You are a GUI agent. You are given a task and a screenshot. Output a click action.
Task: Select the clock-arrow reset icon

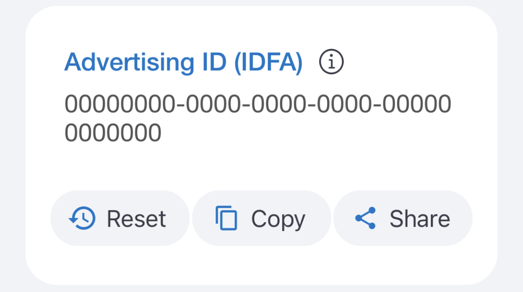click(81, 218)
